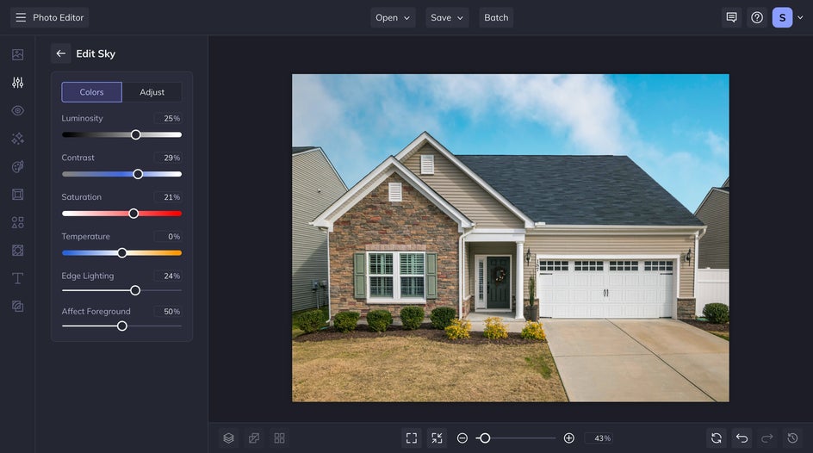The image size is (813, 453).
Task: Open the help question mark icon
Action: 757,17
